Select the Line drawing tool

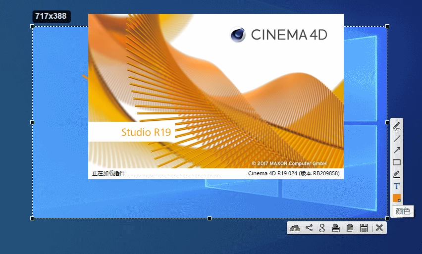pos(397,139)
